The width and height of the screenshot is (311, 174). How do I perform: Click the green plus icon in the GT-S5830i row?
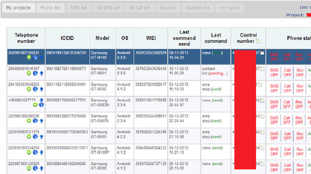[35, 105]
